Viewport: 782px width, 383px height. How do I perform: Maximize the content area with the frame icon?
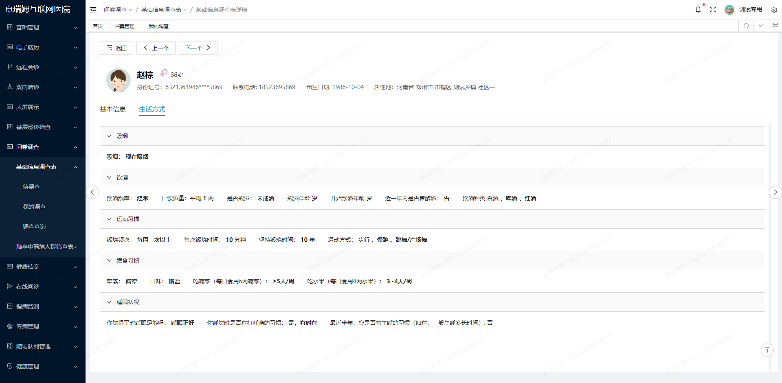pyautogui.click(x=775, y=26)
